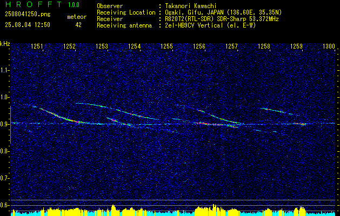Click time marker 1259
This screenshot has height=216, width=340.
point(297,46)
